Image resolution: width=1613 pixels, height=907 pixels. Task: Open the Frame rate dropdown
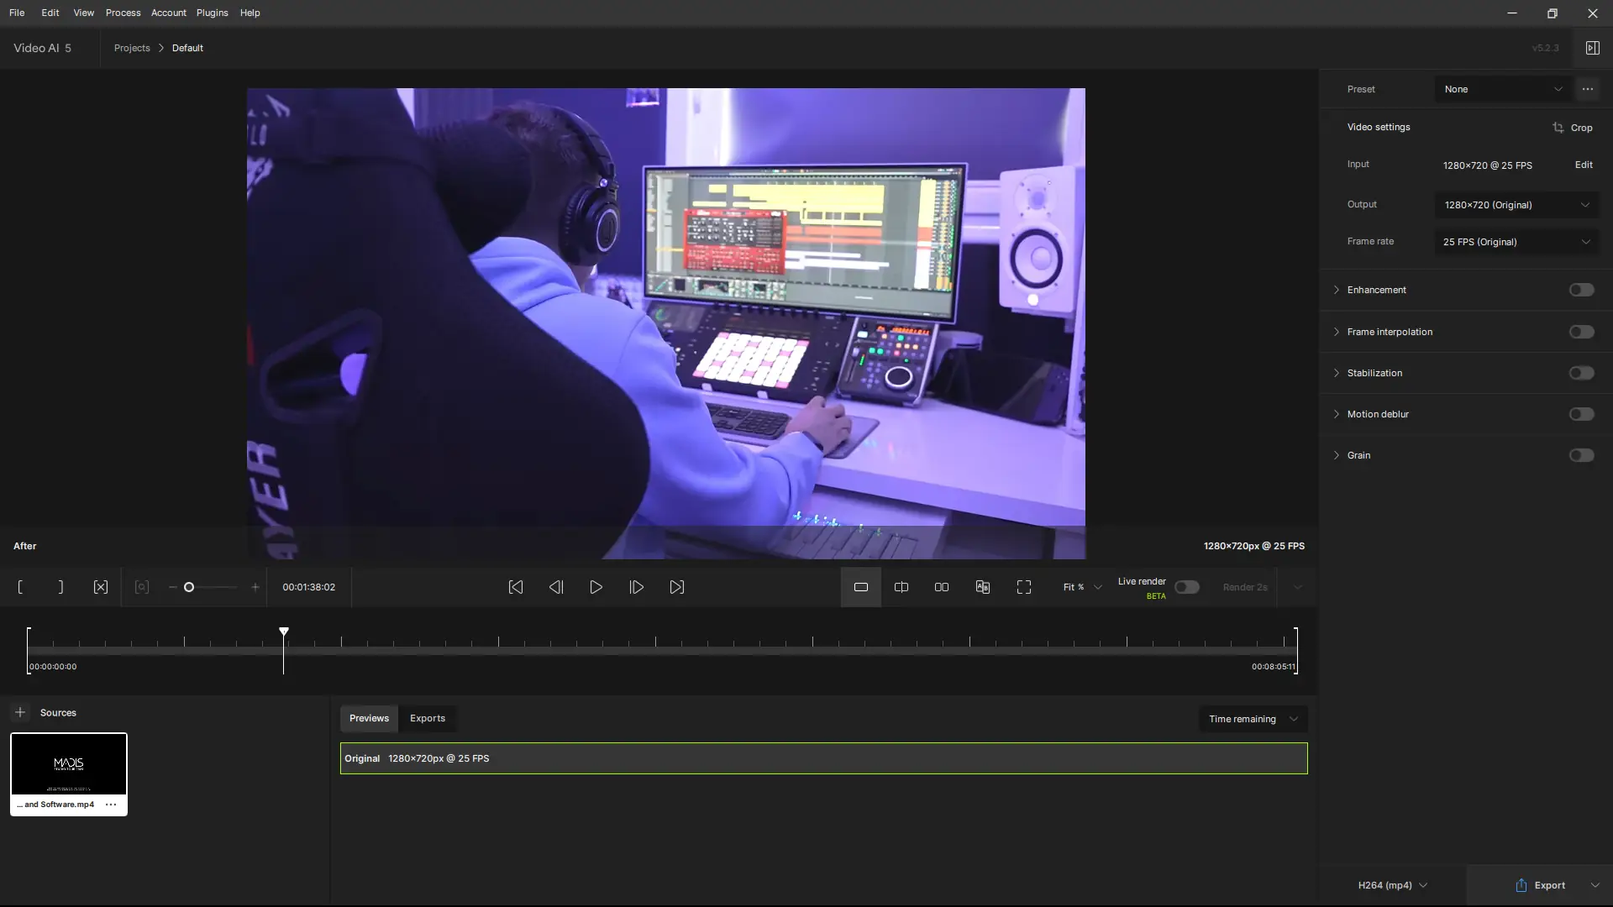tap(1516, 242)
